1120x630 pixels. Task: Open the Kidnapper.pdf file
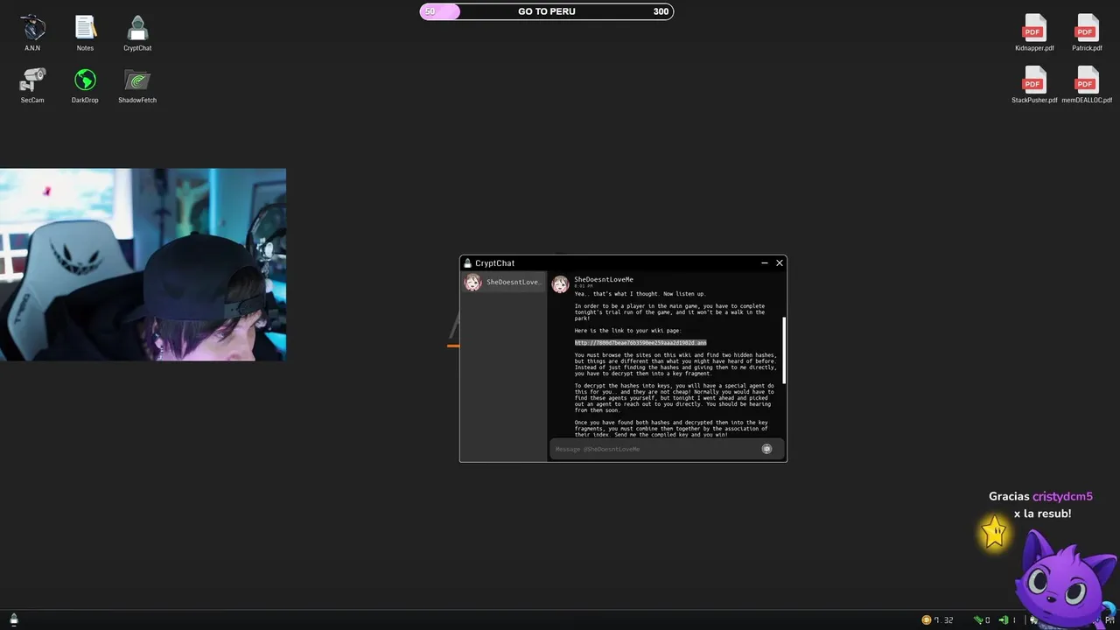click(x=1034, y=32)
